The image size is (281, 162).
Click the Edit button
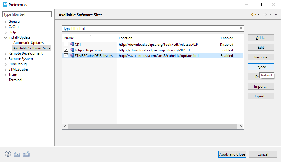261,47
